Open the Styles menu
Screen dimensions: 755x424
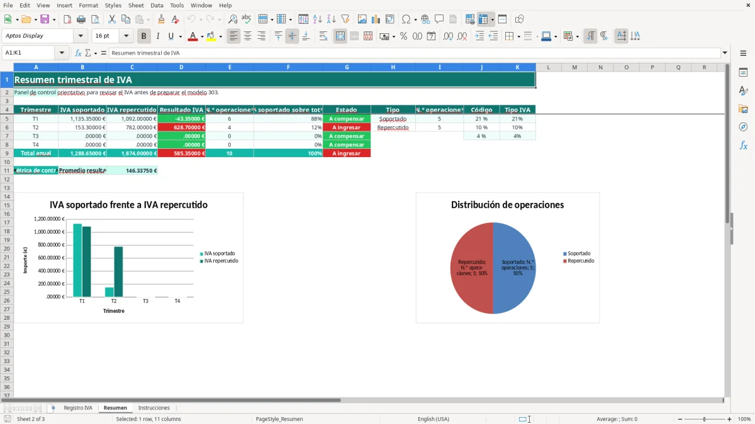click(113, 5)
